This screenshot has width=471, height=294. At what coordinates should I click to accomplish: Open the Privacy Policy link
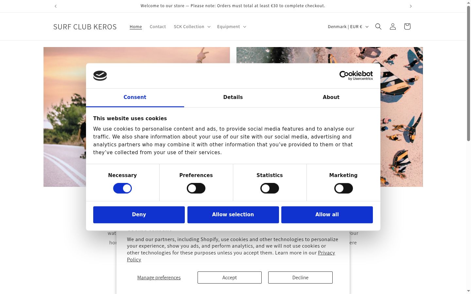326,253
